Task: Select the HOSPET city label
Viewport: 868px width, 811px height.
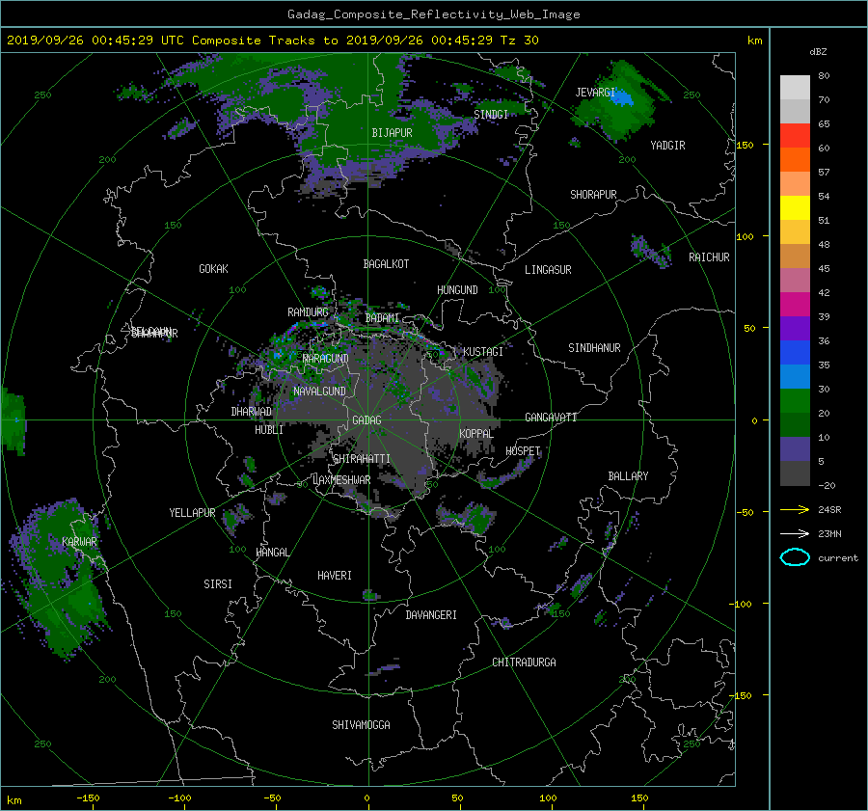Action: coord(523,451)
